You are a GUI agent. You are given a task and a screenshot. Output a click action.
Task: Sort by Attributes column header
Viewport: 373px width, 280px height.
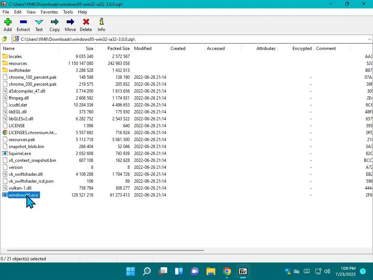[259, 48]
